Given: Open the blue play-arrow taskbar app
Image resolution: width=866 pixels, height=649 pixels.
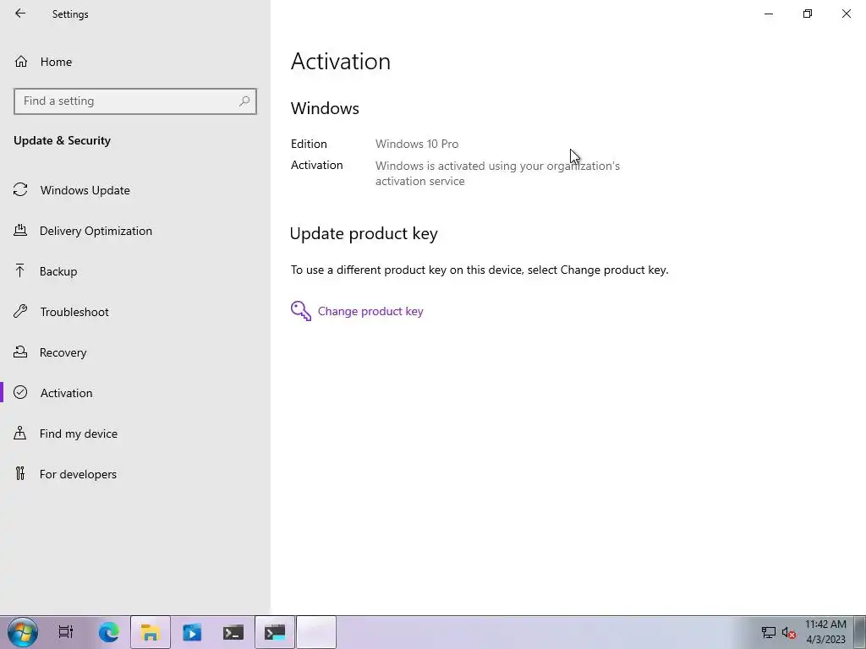Looking at the screenshot, I should pyautogui.click(x=192, y=632).
